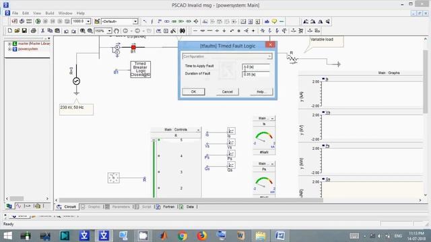Open the PSCAD icon on the taskbar
Image resolution: width=431 pixels, height=242 pixels.
click(104, 236)
